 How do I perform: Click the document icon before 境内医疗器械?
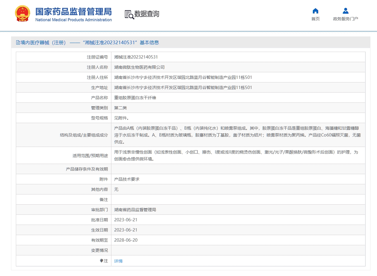click(x=18, y=43)
